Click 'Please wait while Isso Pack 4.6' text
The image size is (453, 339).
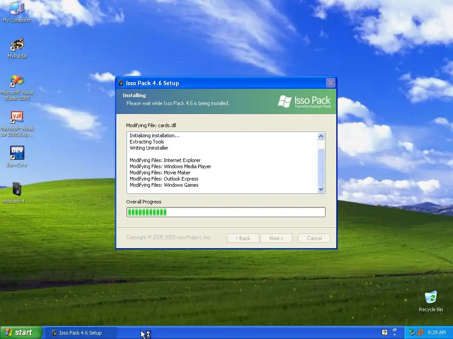tap(178, 103)
